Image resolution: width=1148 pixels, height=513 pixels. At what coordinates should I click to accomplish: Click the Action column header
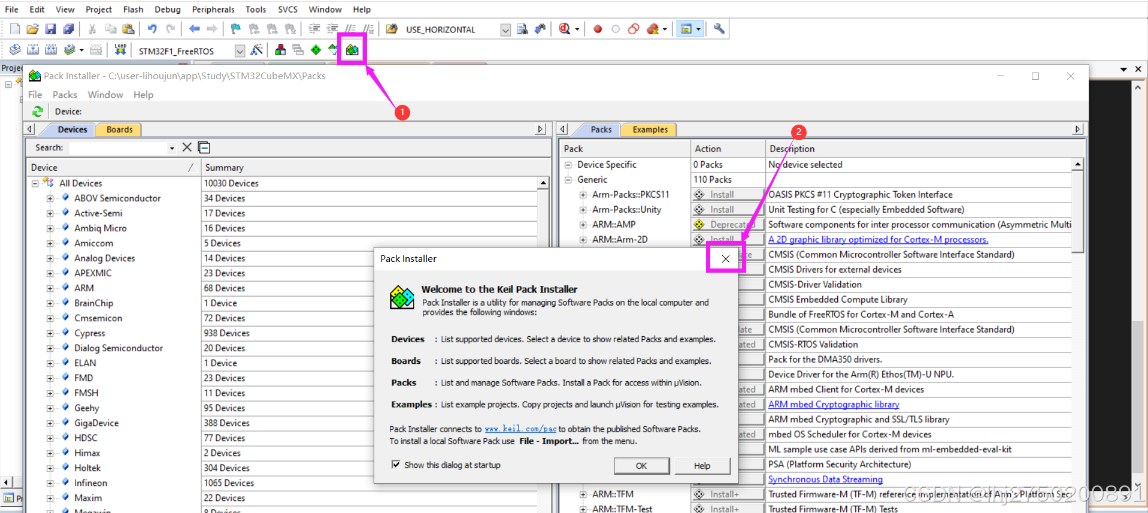(x=727, y=149)
